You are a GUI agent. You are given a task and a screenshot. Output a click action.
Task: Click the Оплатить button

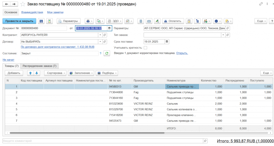tap(173, 21)
